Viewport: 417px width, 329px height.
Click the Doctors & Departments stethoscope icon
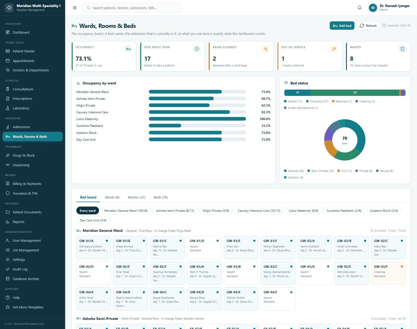coord(8,70)
